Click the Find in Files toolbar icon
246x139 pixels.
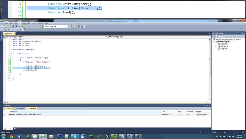pyautogui.click(x=42, y=26)
